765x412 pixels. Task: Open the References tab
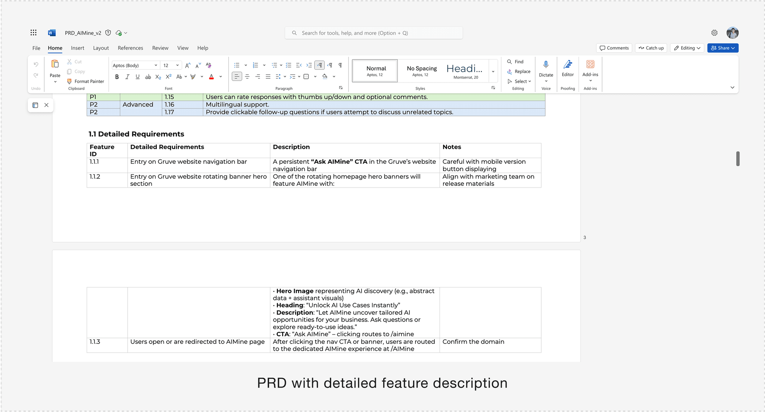point(130,48)
